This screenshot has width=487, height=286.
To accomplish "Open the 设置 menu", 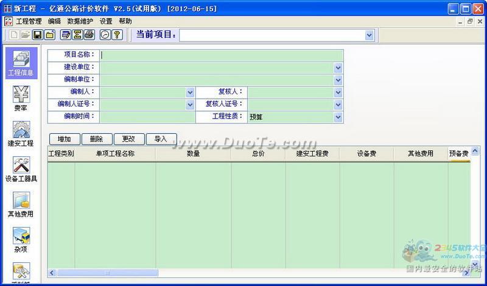I will click(106, 21).
